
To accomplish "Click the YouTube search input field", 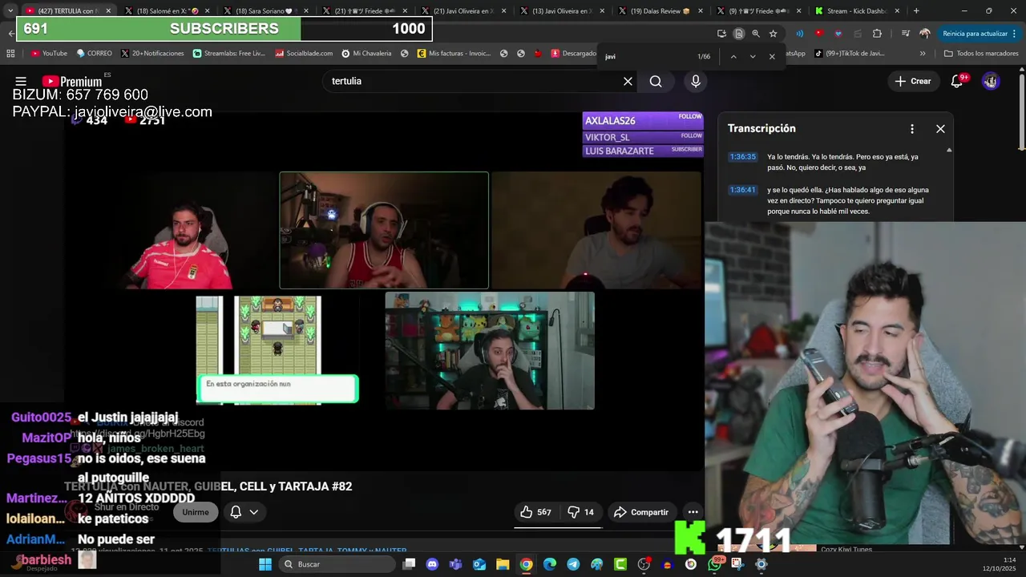I will [473, 81].
